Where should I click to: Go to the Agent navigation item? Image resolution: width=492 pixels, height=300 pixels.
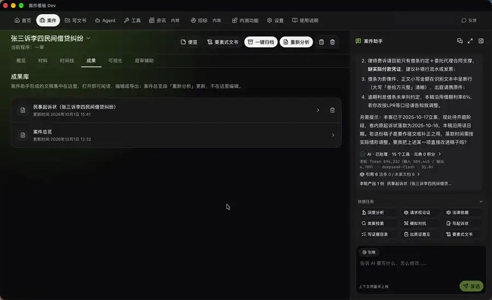105,20
